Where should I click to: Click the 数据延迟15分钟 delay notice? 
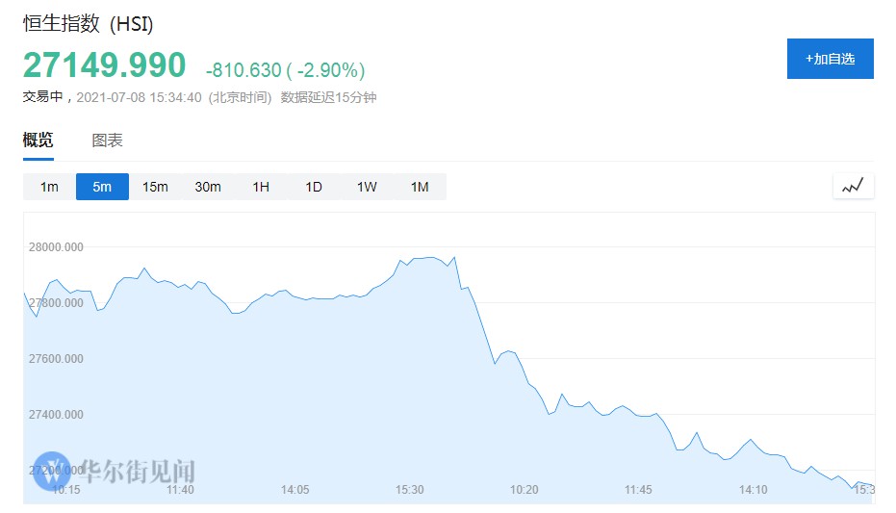pyautogui.click(x=328, y=97)
